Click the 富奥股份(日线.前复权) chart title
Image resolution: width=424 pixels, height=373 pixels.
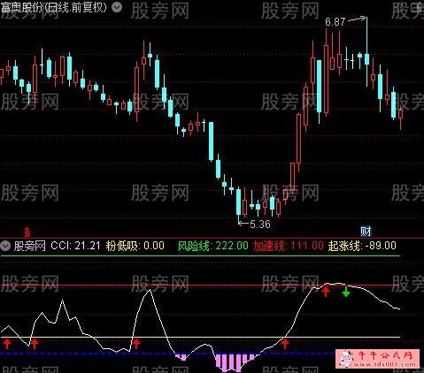54,8
